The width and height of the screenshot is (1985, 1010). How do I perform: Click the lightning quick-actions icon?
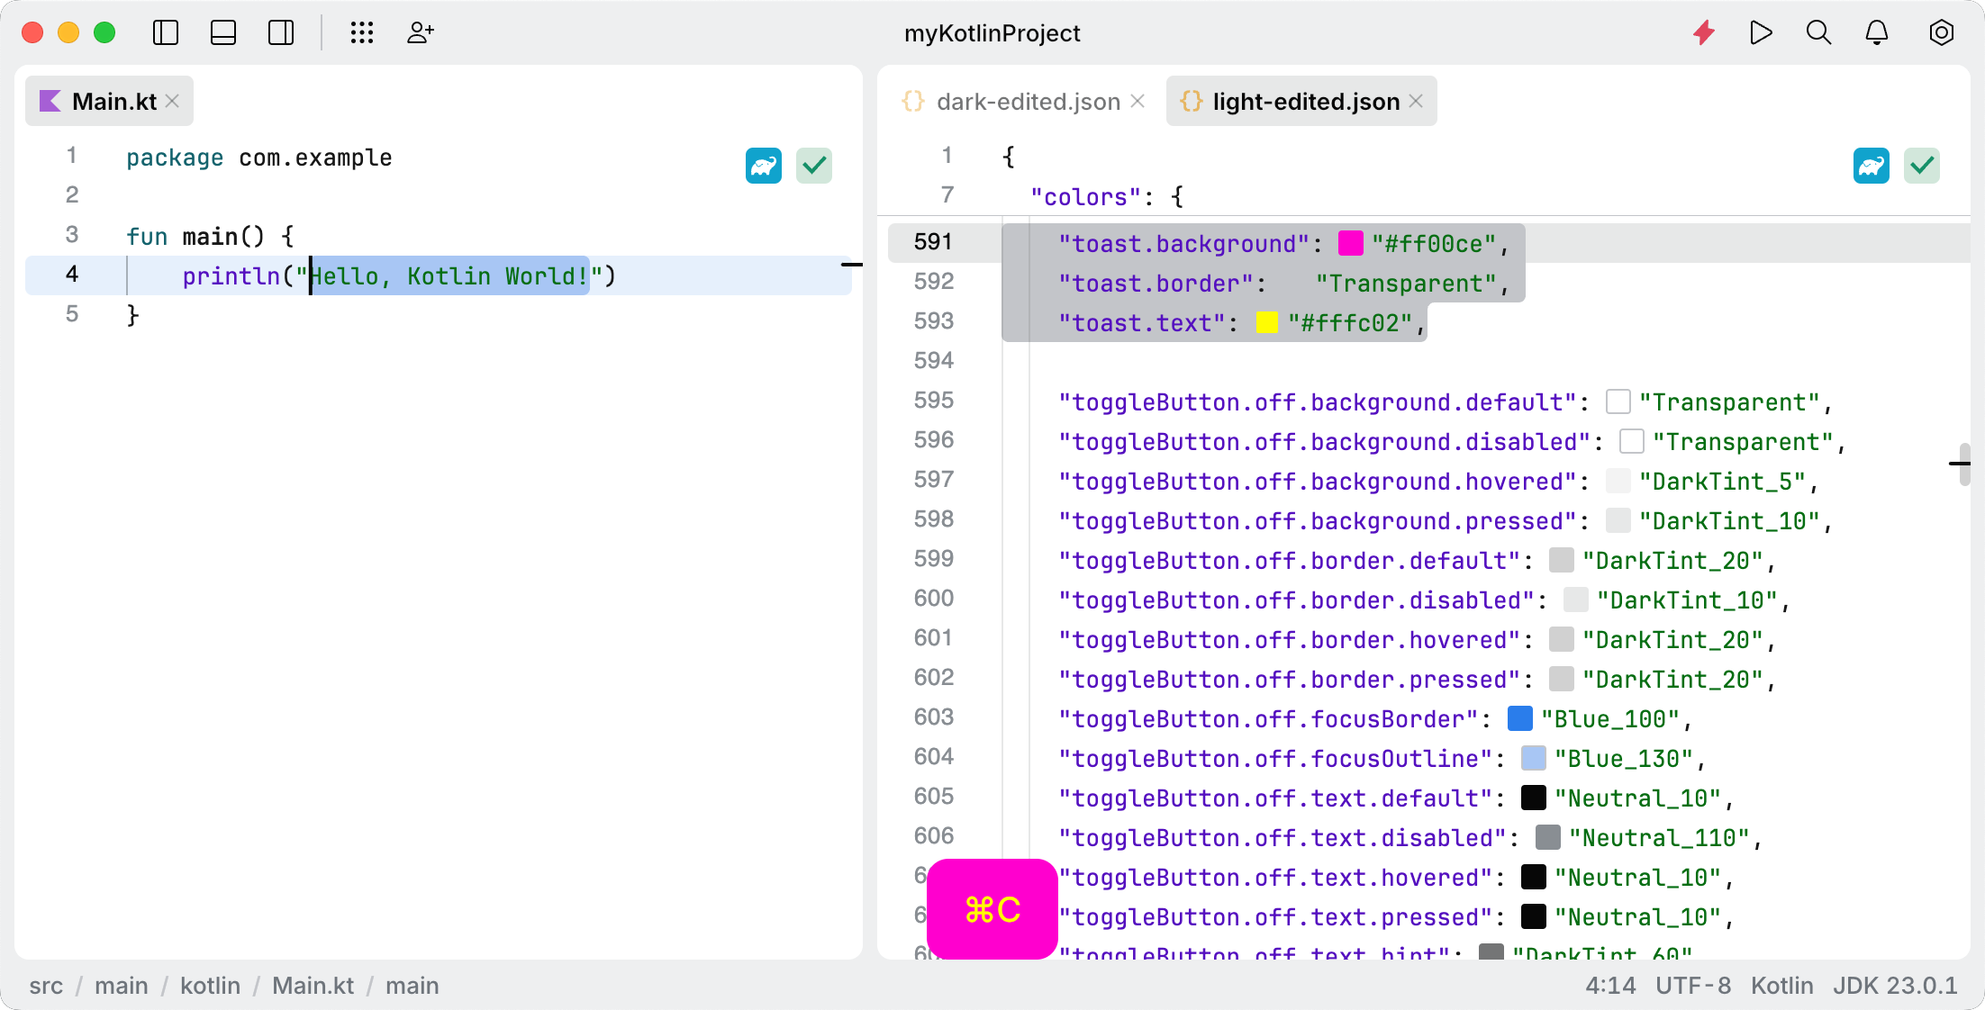click(x=1703, y=32)
